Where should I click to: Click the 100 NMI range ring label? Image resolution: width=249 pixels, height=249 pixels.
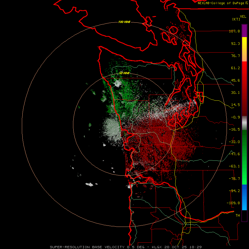[124, 22]
